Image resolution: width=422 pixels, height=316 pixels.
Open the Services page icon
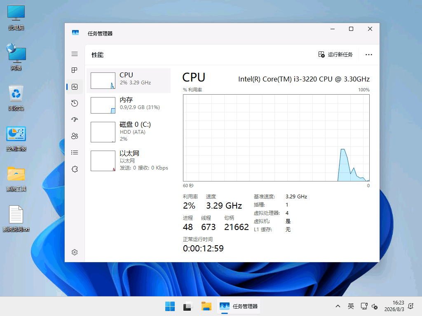pyautogui.click(x=75, y=169)
